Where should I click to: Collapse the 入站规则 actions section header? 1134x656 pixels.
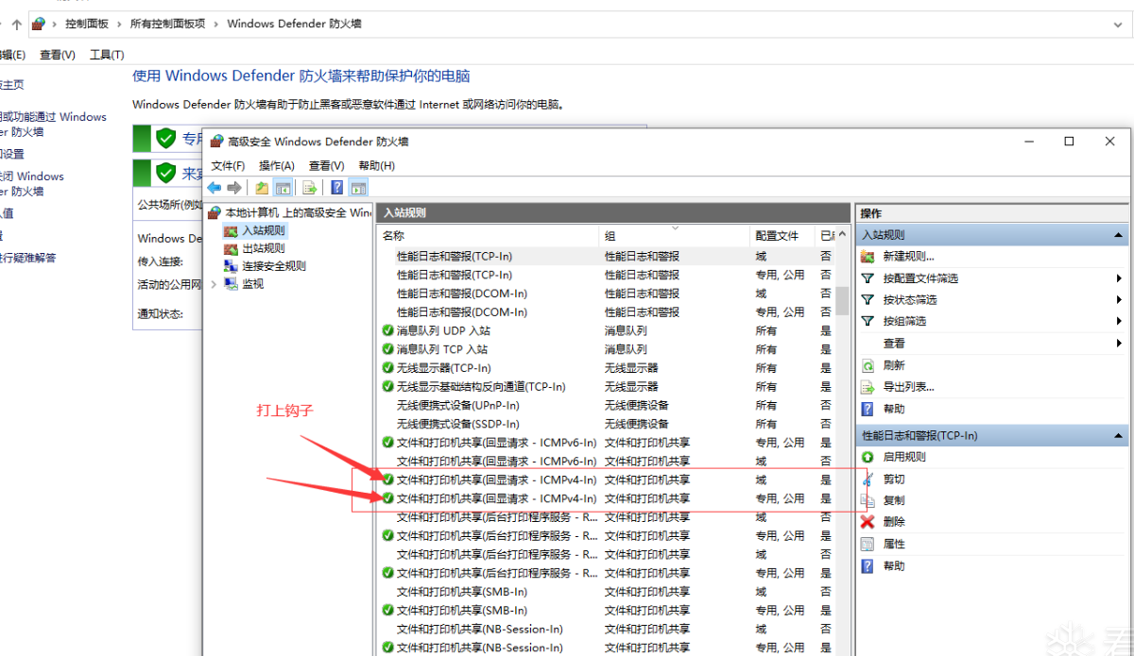(1119, 235)
